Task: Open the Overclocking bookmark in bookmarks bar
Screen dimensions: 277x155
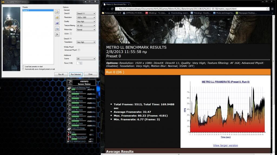Action: 177,13
